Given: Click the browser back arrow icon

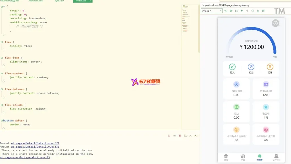Looking at the screenshot, I should coord(242,11).
